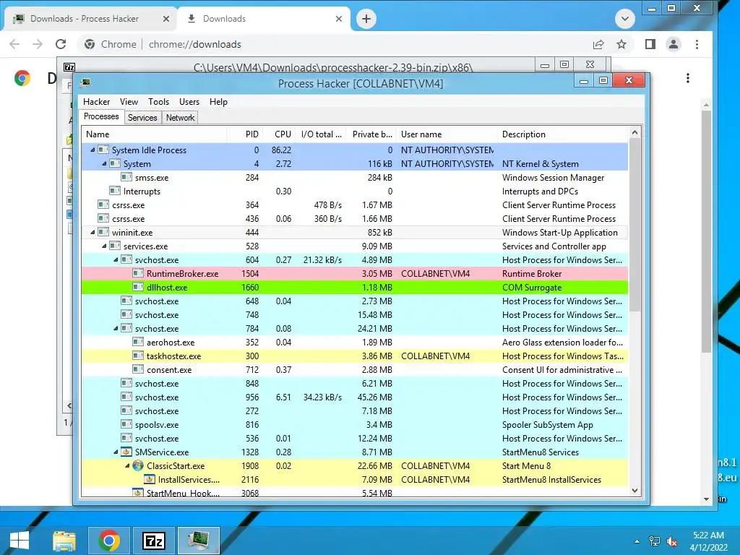Sort by the PID column header
This screenshot has width=740, height=555.
click(x=245, y=134)
